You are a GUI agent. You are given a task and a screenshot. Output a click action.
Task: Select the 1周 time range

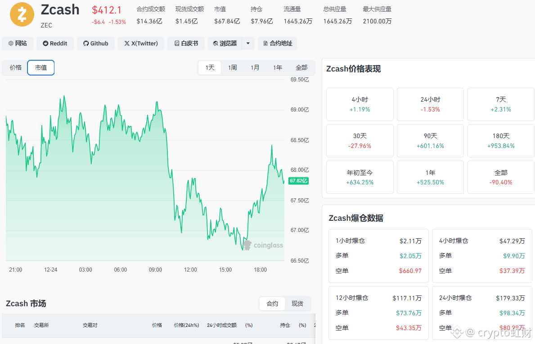point(232,67)
